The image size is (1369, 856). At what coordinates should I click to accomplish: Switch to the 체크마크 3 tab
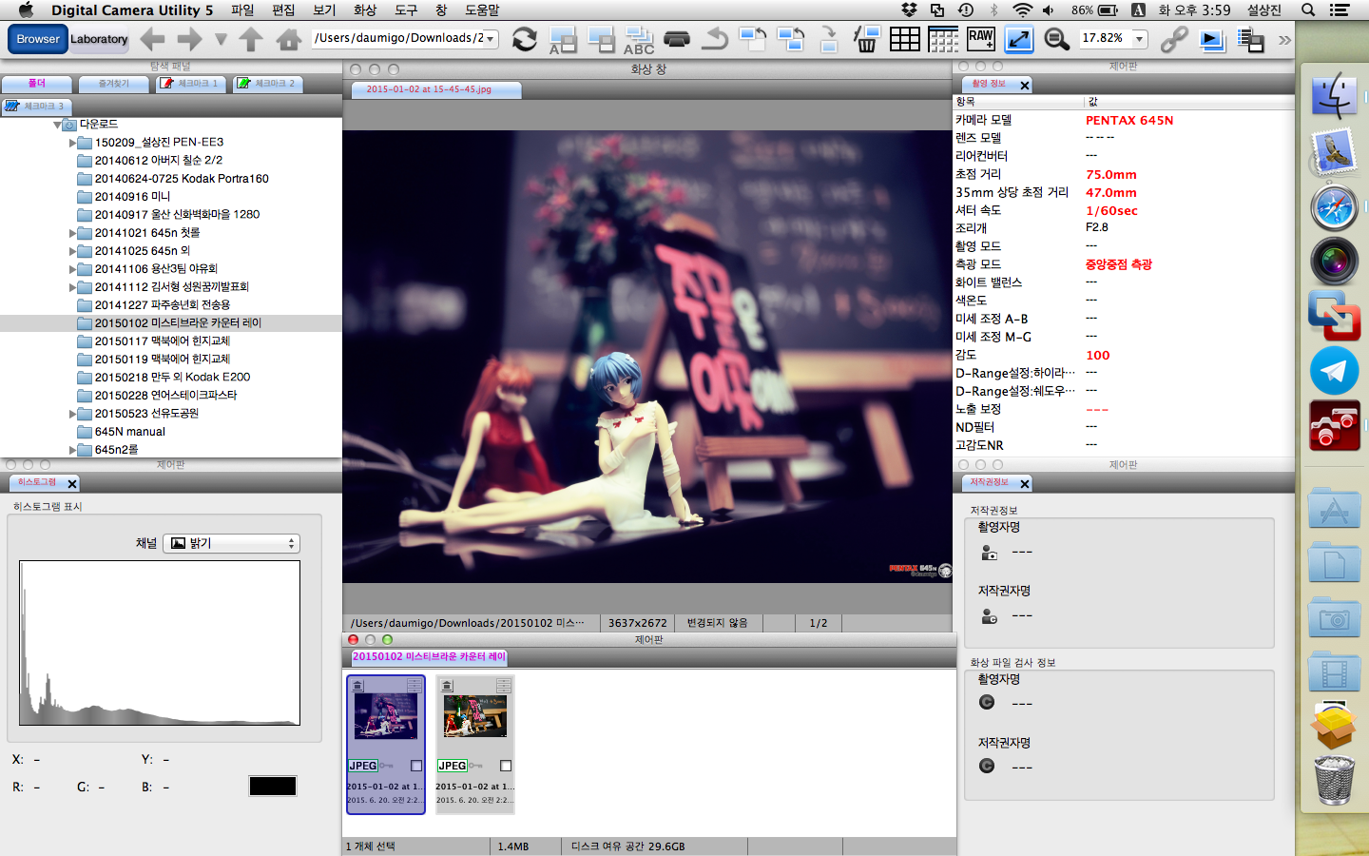point(36,107)
